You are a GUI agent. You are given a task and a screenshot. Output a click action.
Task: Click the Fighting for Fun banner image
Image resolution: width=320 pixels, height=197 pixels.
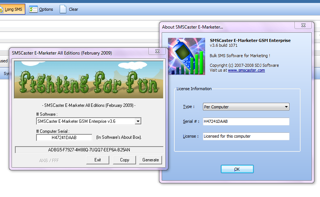click(x=88, y=80)
